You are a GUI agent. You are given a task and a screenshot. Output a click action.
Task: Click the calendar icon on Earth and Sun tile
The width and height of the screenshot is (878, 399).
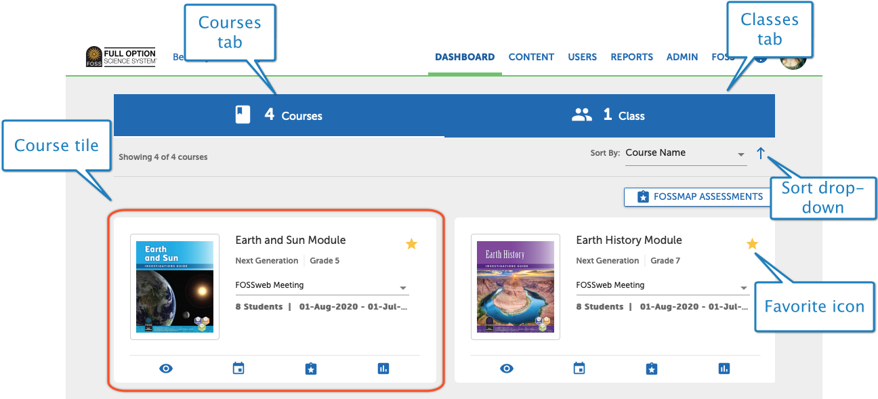coord(238,368)
